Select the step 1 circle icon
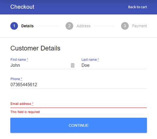This screenshot has height=139, width=157. pyautogui.click(x=14, y=26)
